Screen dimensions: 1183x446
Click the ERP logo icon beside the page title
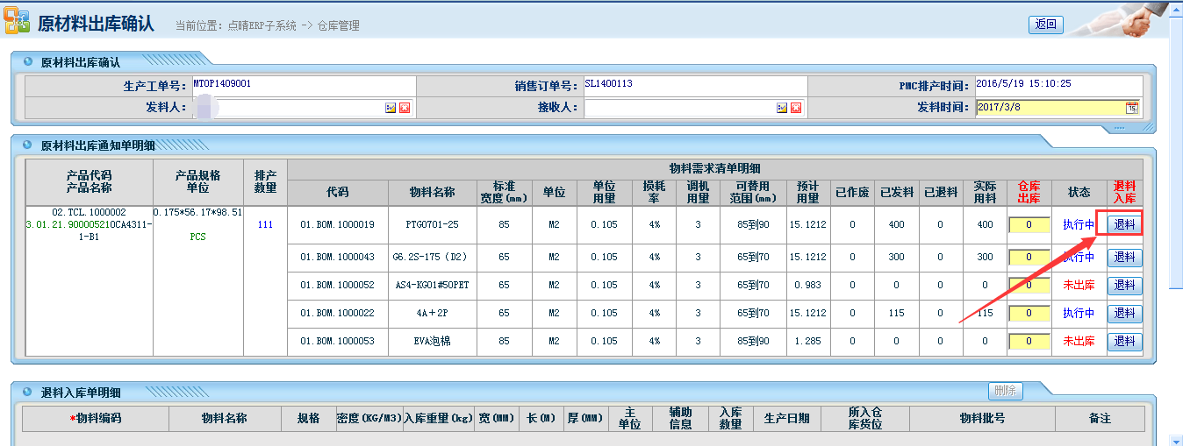18,23
